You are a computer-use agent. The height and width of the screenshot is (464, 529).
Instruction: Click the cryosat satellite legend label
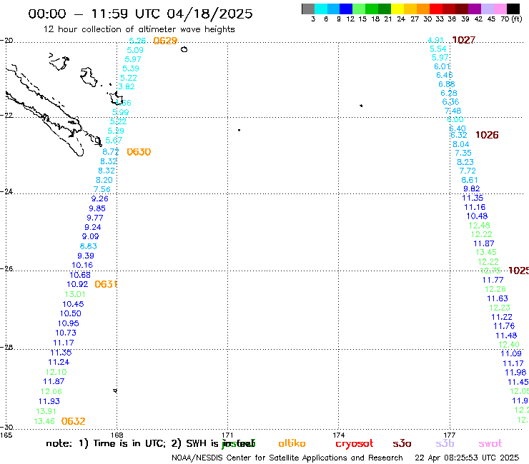click(355, 444)
